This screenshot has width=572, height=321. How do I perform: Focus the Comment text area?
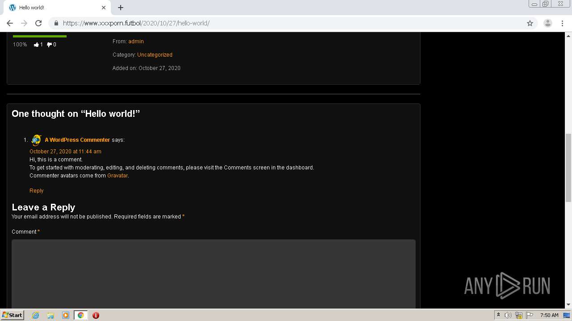tap(214, 274)
